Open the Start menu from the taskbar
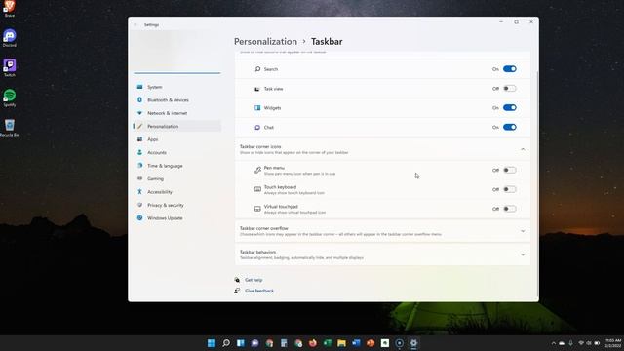Viewport: 624px width, 351px height. 212,343
